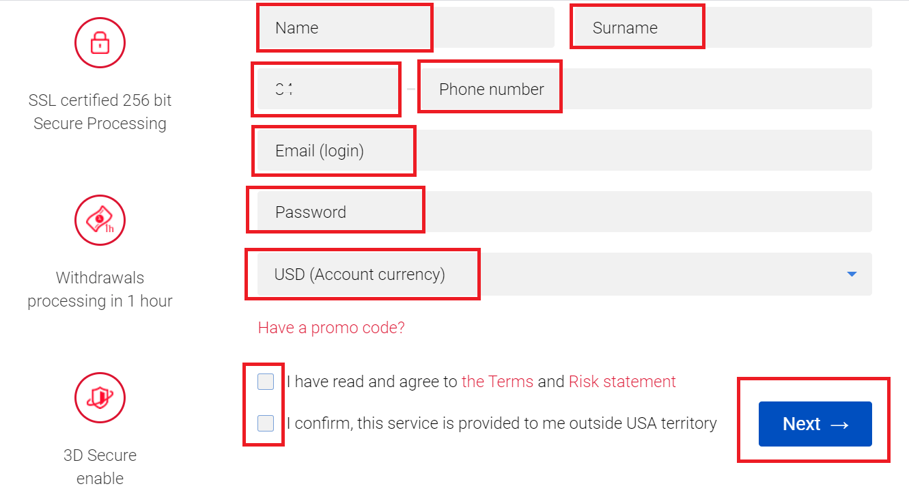
Task: Open the account currency dropdown arrow
Action: coord(852,274)
